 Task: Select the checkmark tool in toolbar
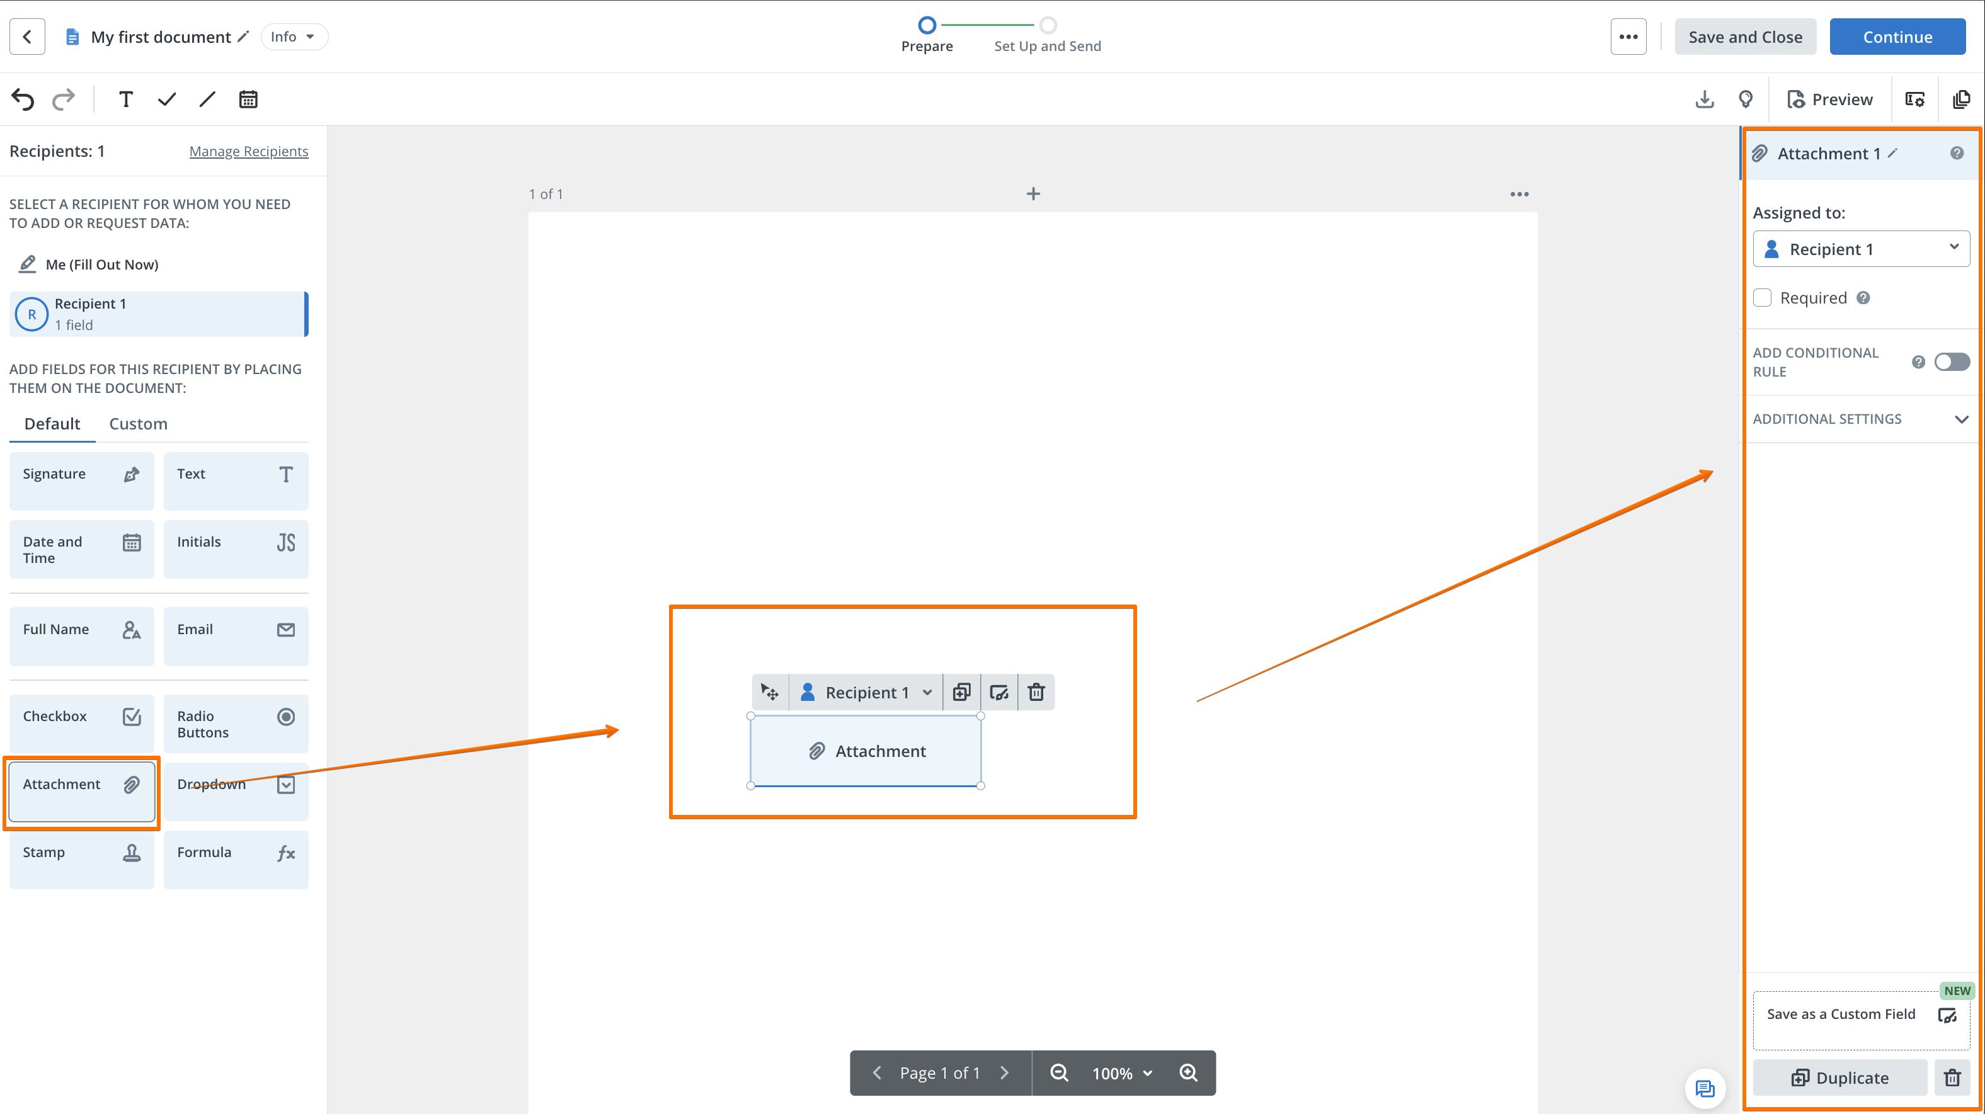click(166, 99)
